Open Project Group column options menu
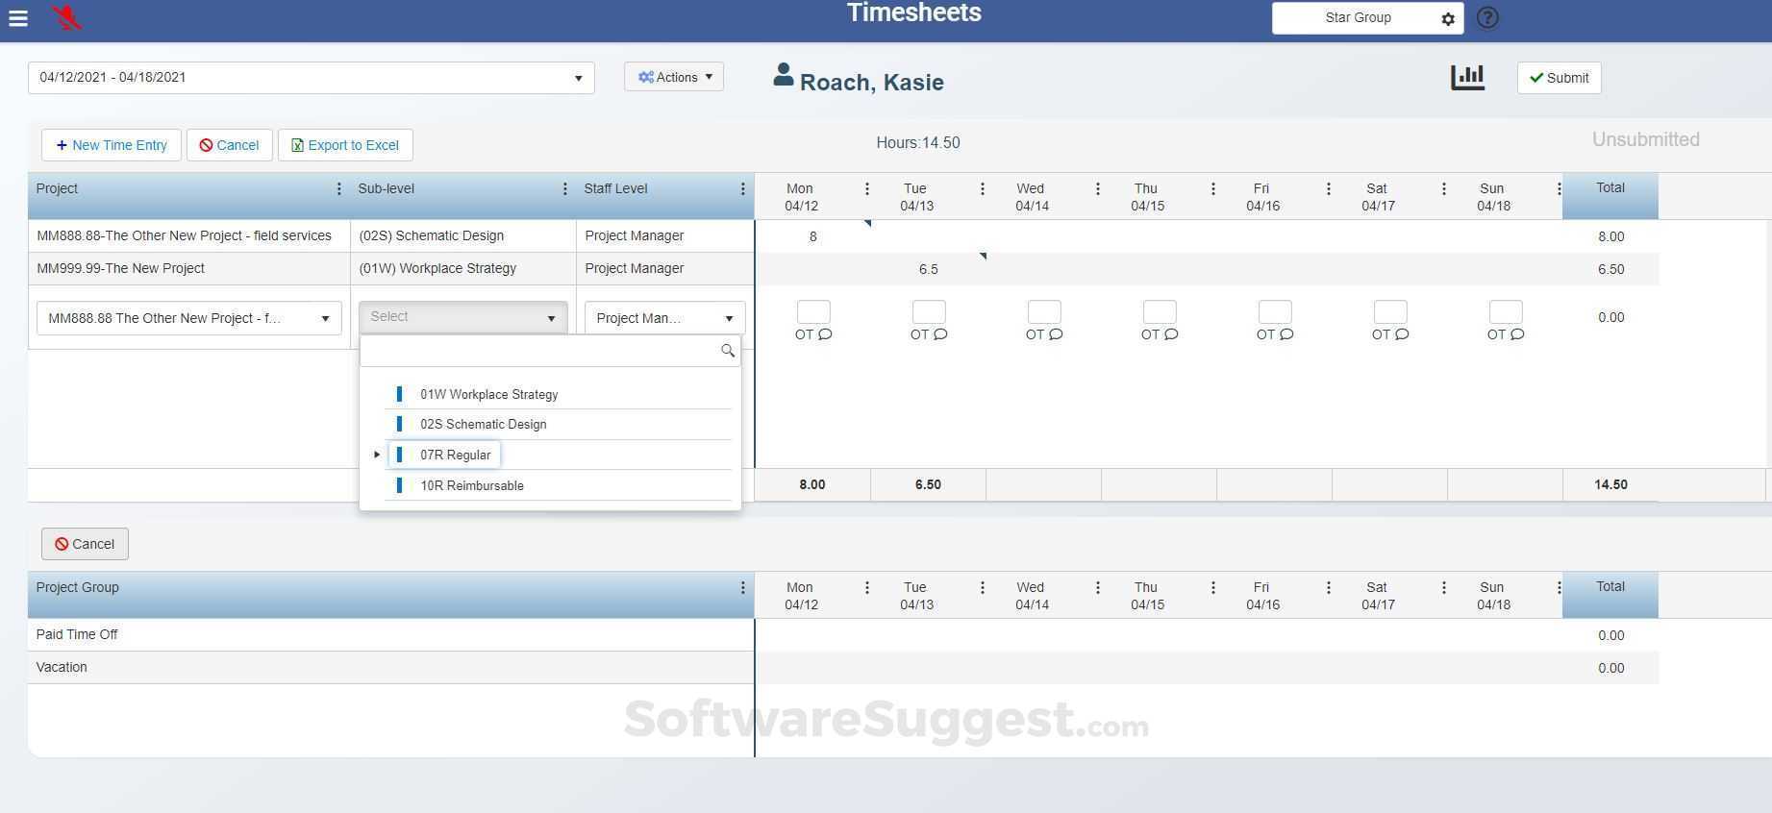This screenshot has height=813, width=1772. pos(742,588)
